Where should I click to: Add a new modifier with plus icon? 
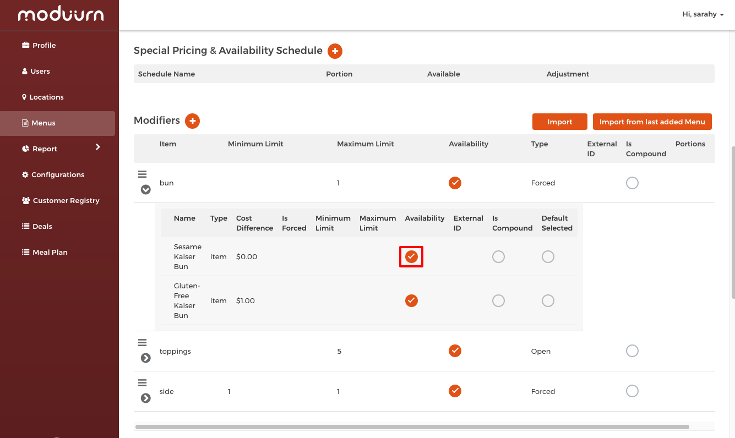click(x=192, y=121)
